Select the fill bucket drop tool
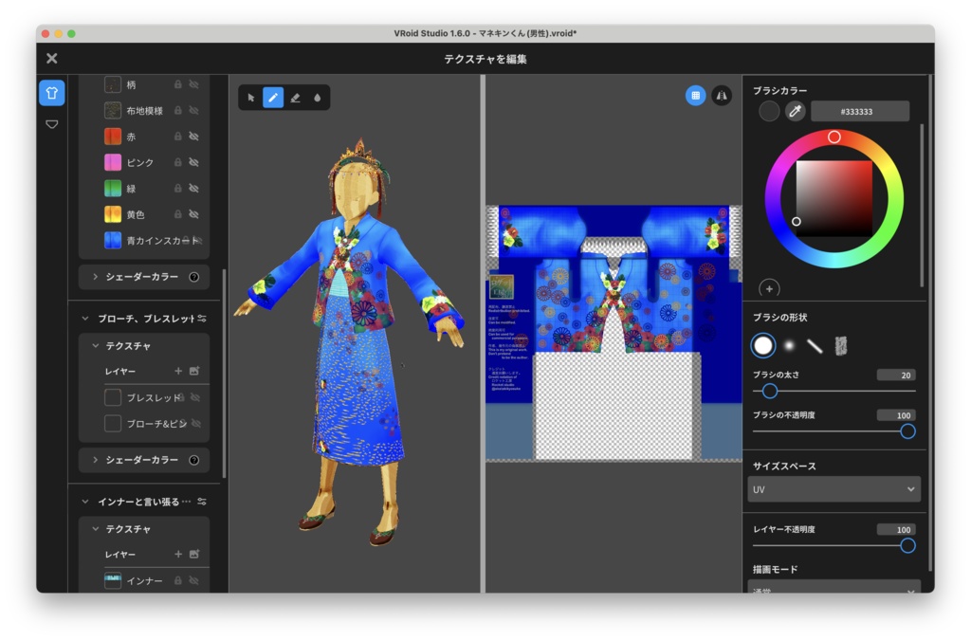The image size is (971, 641). pyautogui.click(x=317, y=98)
